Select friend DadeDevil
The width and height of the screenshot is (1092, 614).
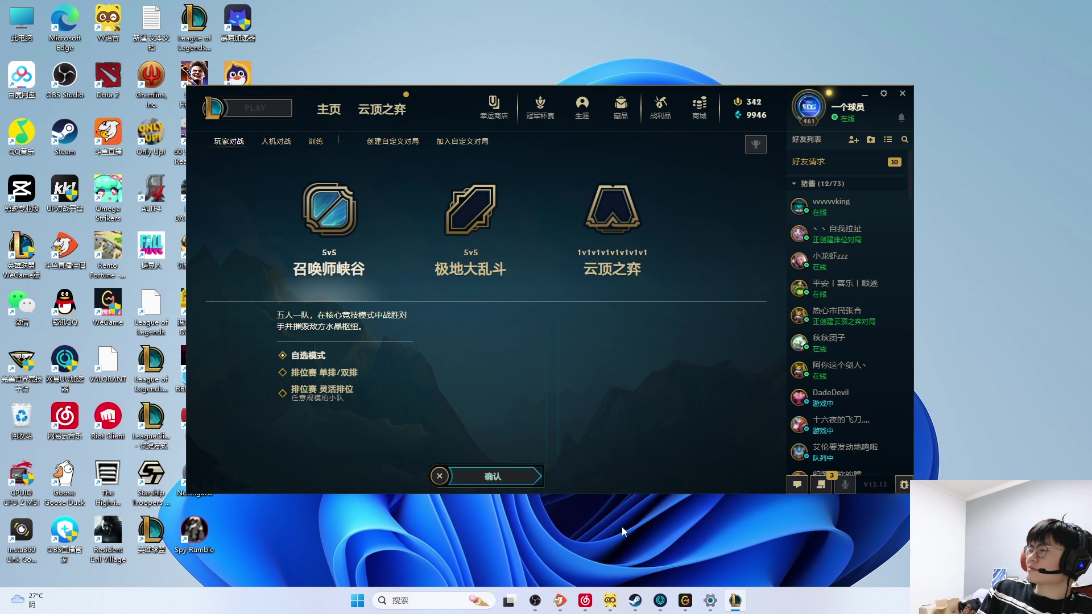click(x=846, y=397)
